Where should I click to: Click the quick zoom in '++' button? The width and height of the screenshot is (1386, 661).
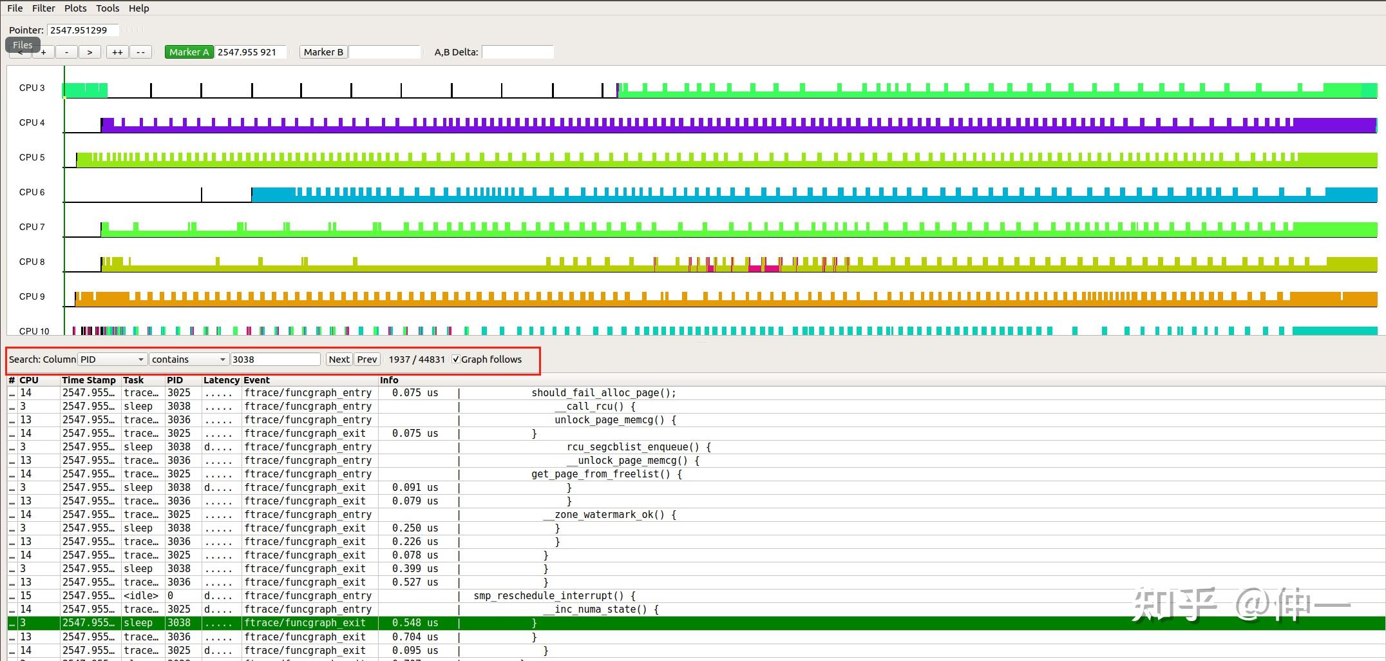point(117,52)
